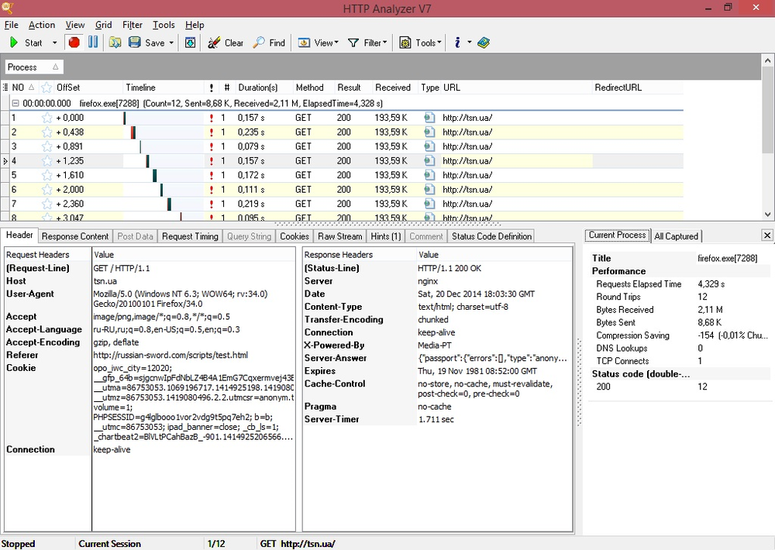Click the red Stop capture button
This screenshot has width=775, height=550.
pyautogui.click(x=74, y=43)
